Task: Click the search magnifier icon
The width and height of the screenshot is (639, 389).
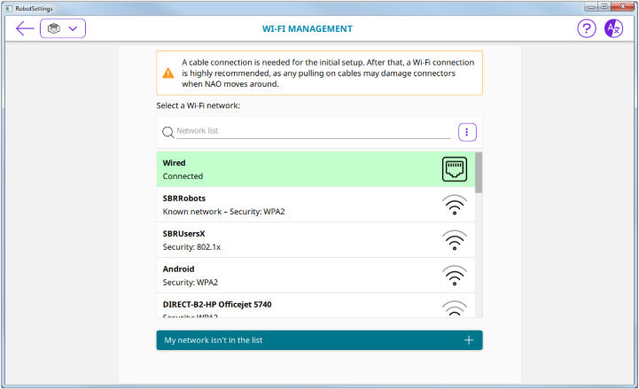Action: click(168, 132)
